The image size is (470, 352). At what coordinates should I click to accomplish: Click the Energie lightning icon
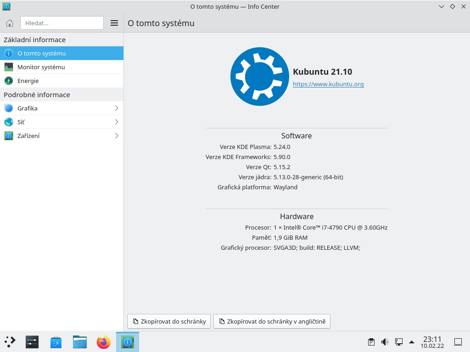(9, 81)
